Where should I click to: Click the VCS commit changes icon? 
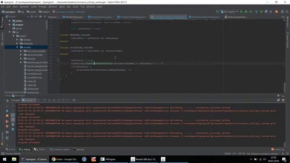(261, 12)
